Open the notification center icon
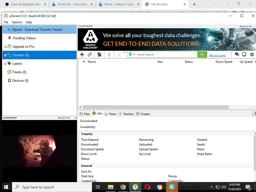 click(248, 187)
